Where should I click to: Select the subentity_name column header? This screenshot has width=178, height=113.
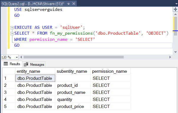tap(73, 71)
